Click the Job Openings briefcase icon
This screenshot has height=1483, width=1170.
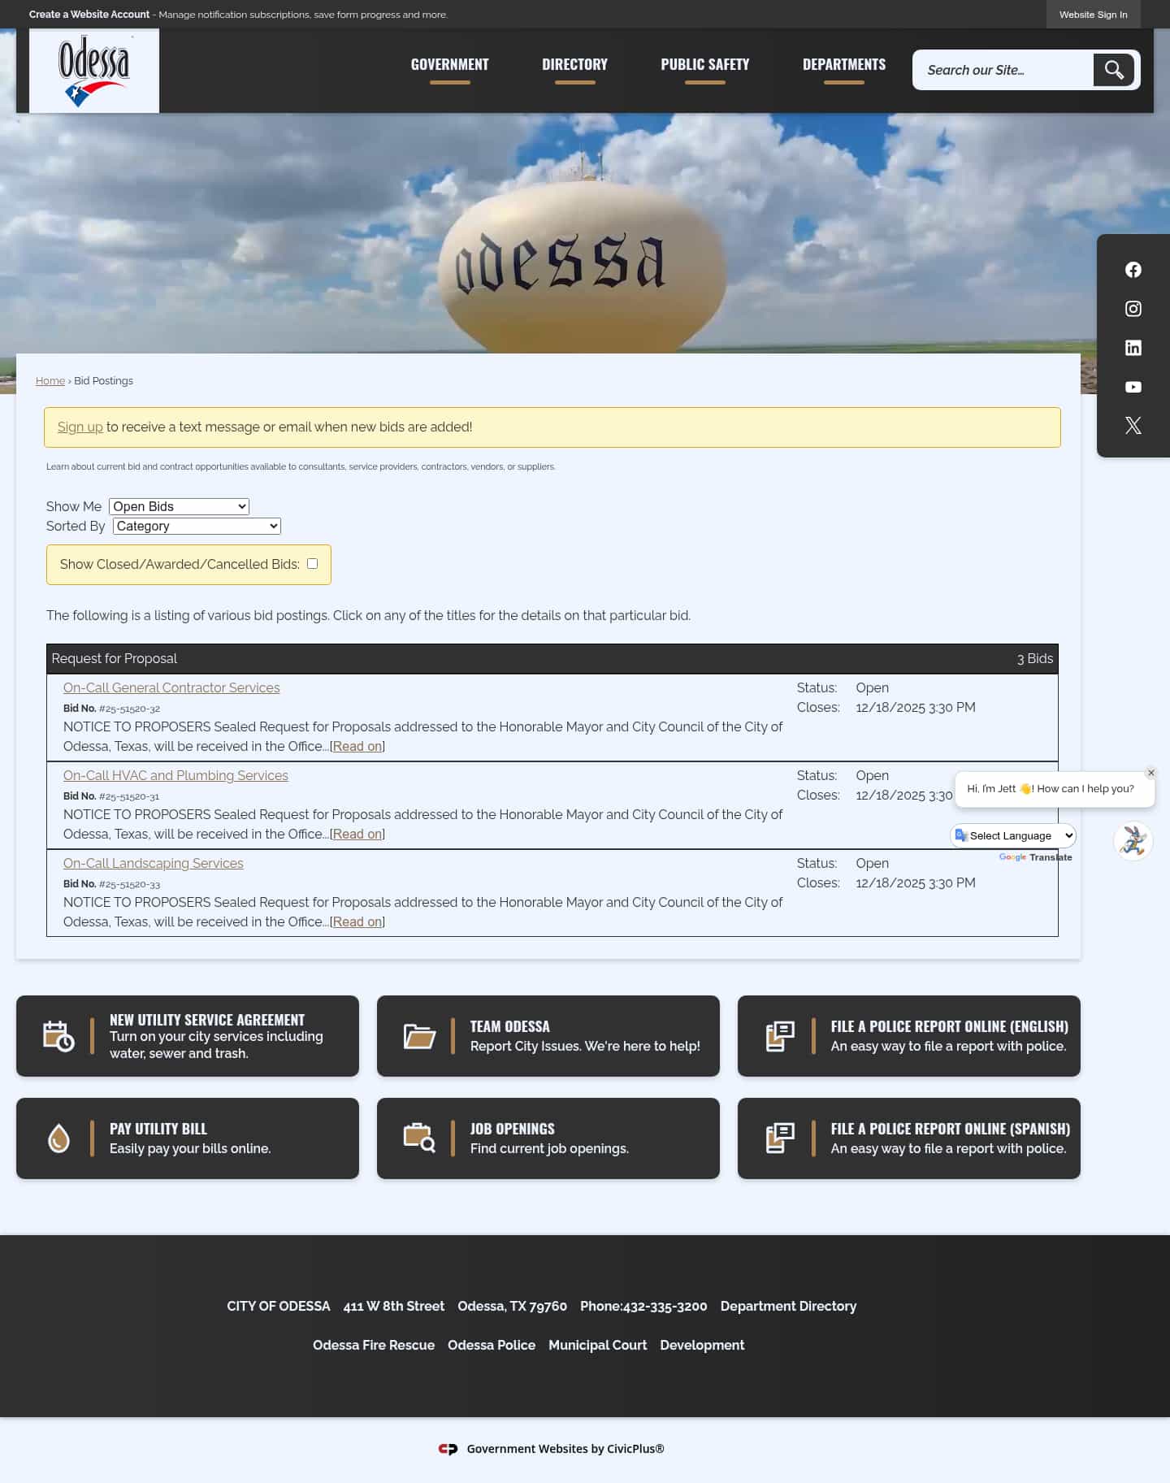(419, 1138)
